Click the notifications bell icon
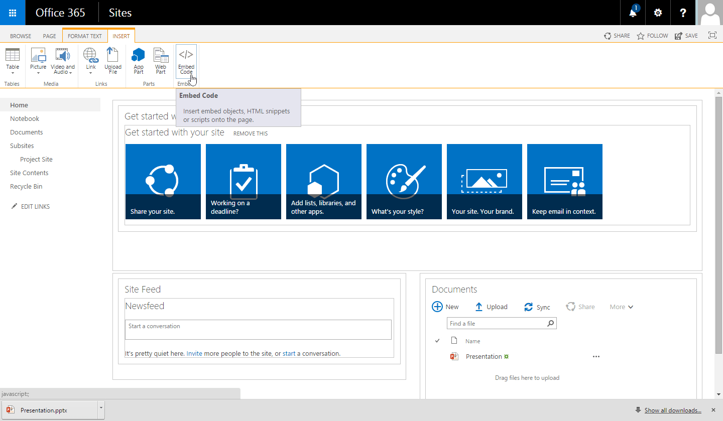The image size is (723, 421). pyautogui.click(x=633, y=13)
